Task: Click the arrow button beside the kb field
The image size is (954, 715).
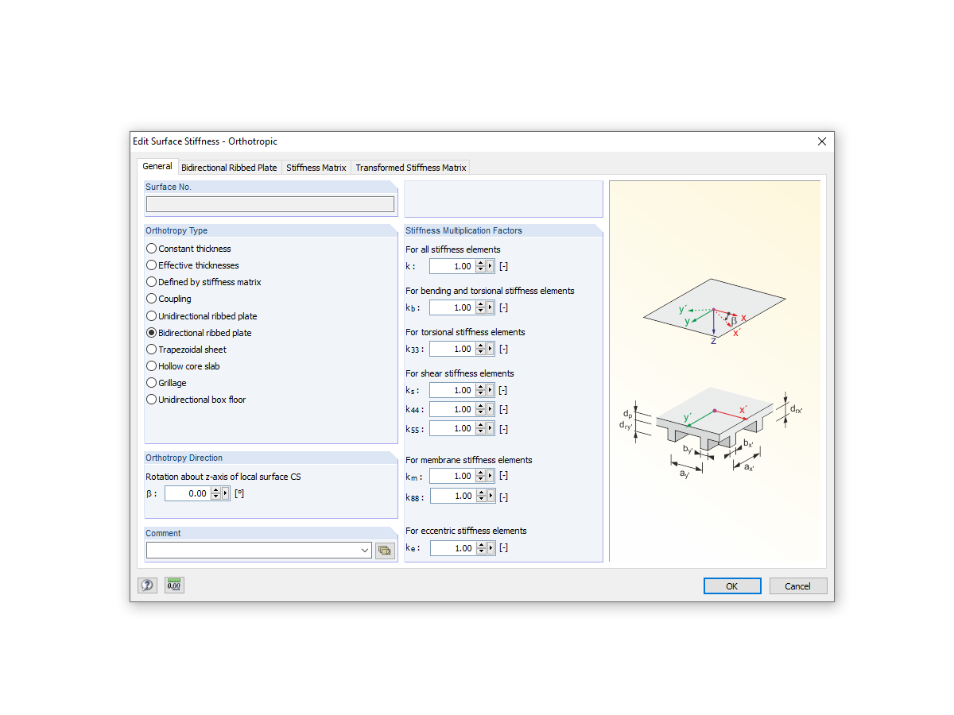Action: [491, 307]
